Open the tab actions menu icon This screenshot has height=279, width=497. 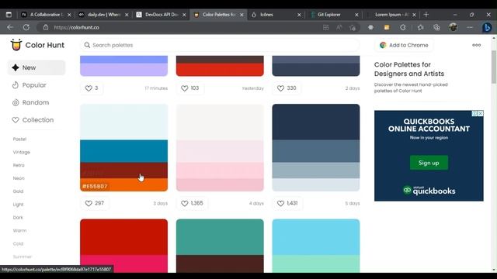pyautogui.click(x=9, y=15)
